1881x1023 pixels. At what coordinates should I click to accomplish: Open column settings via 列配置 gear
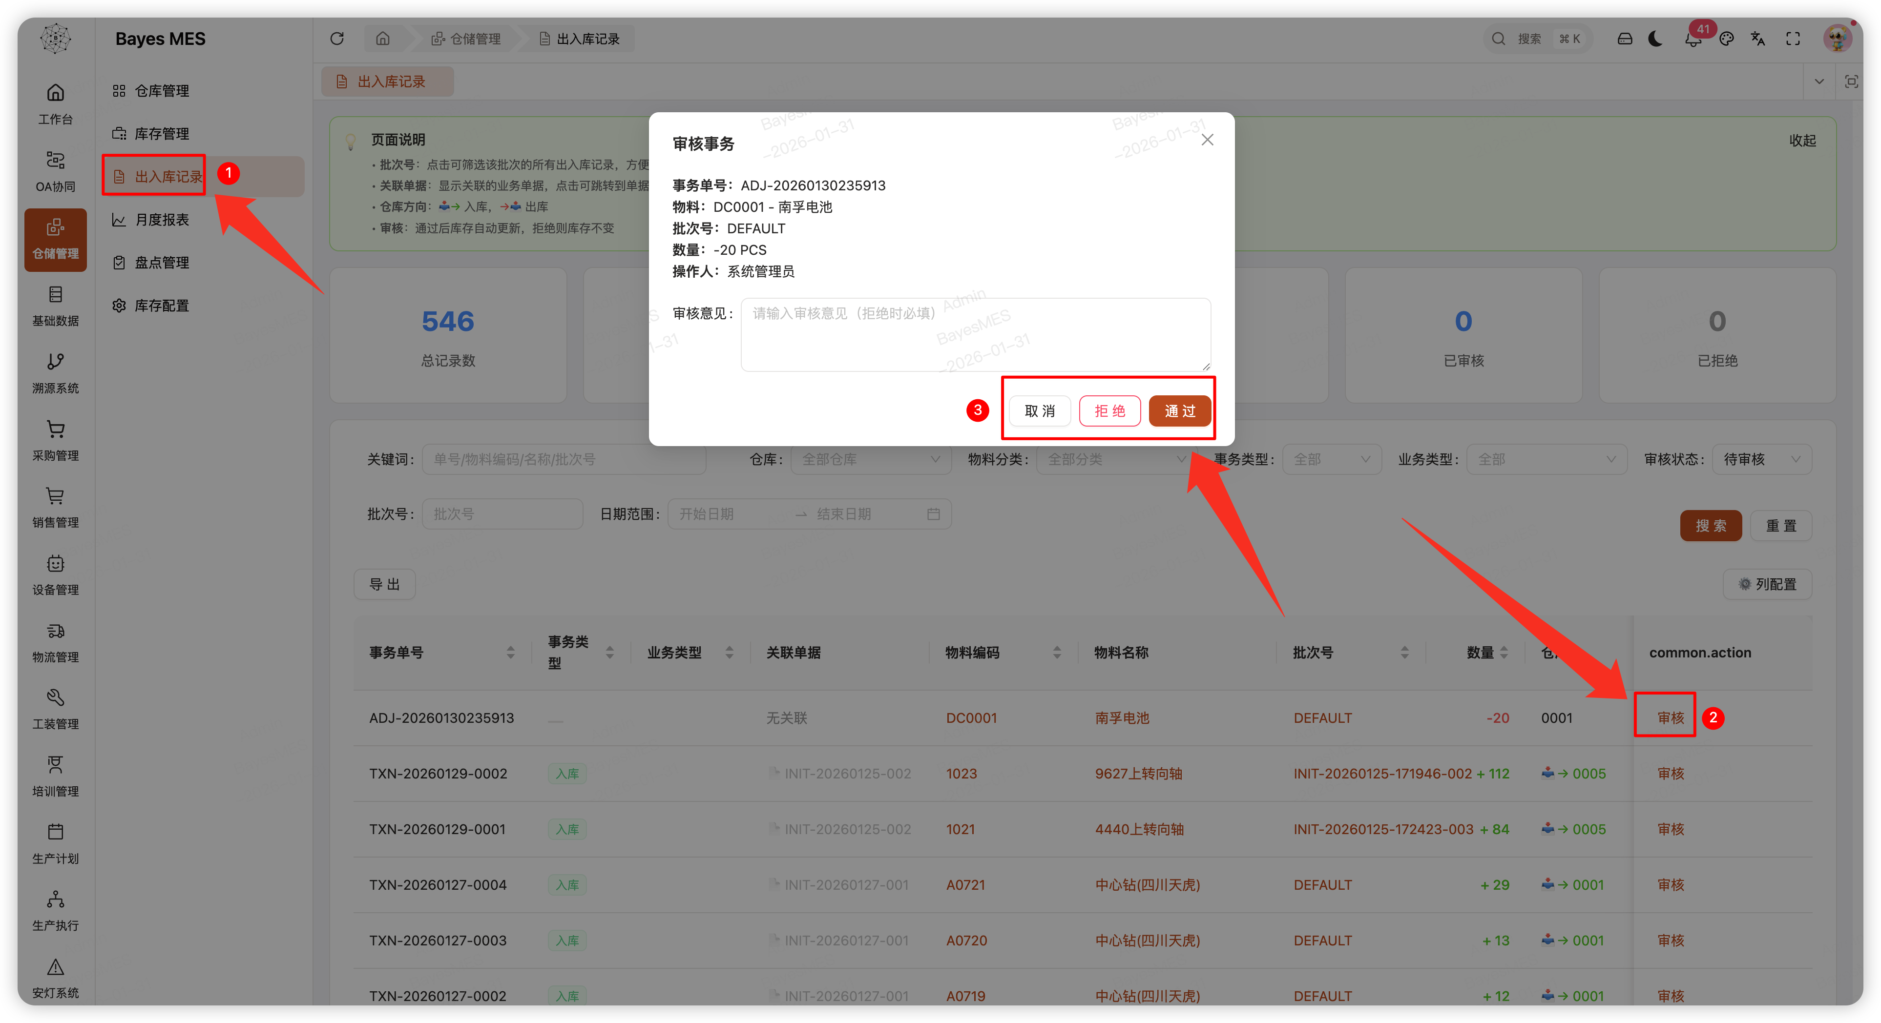[1767, 584]
